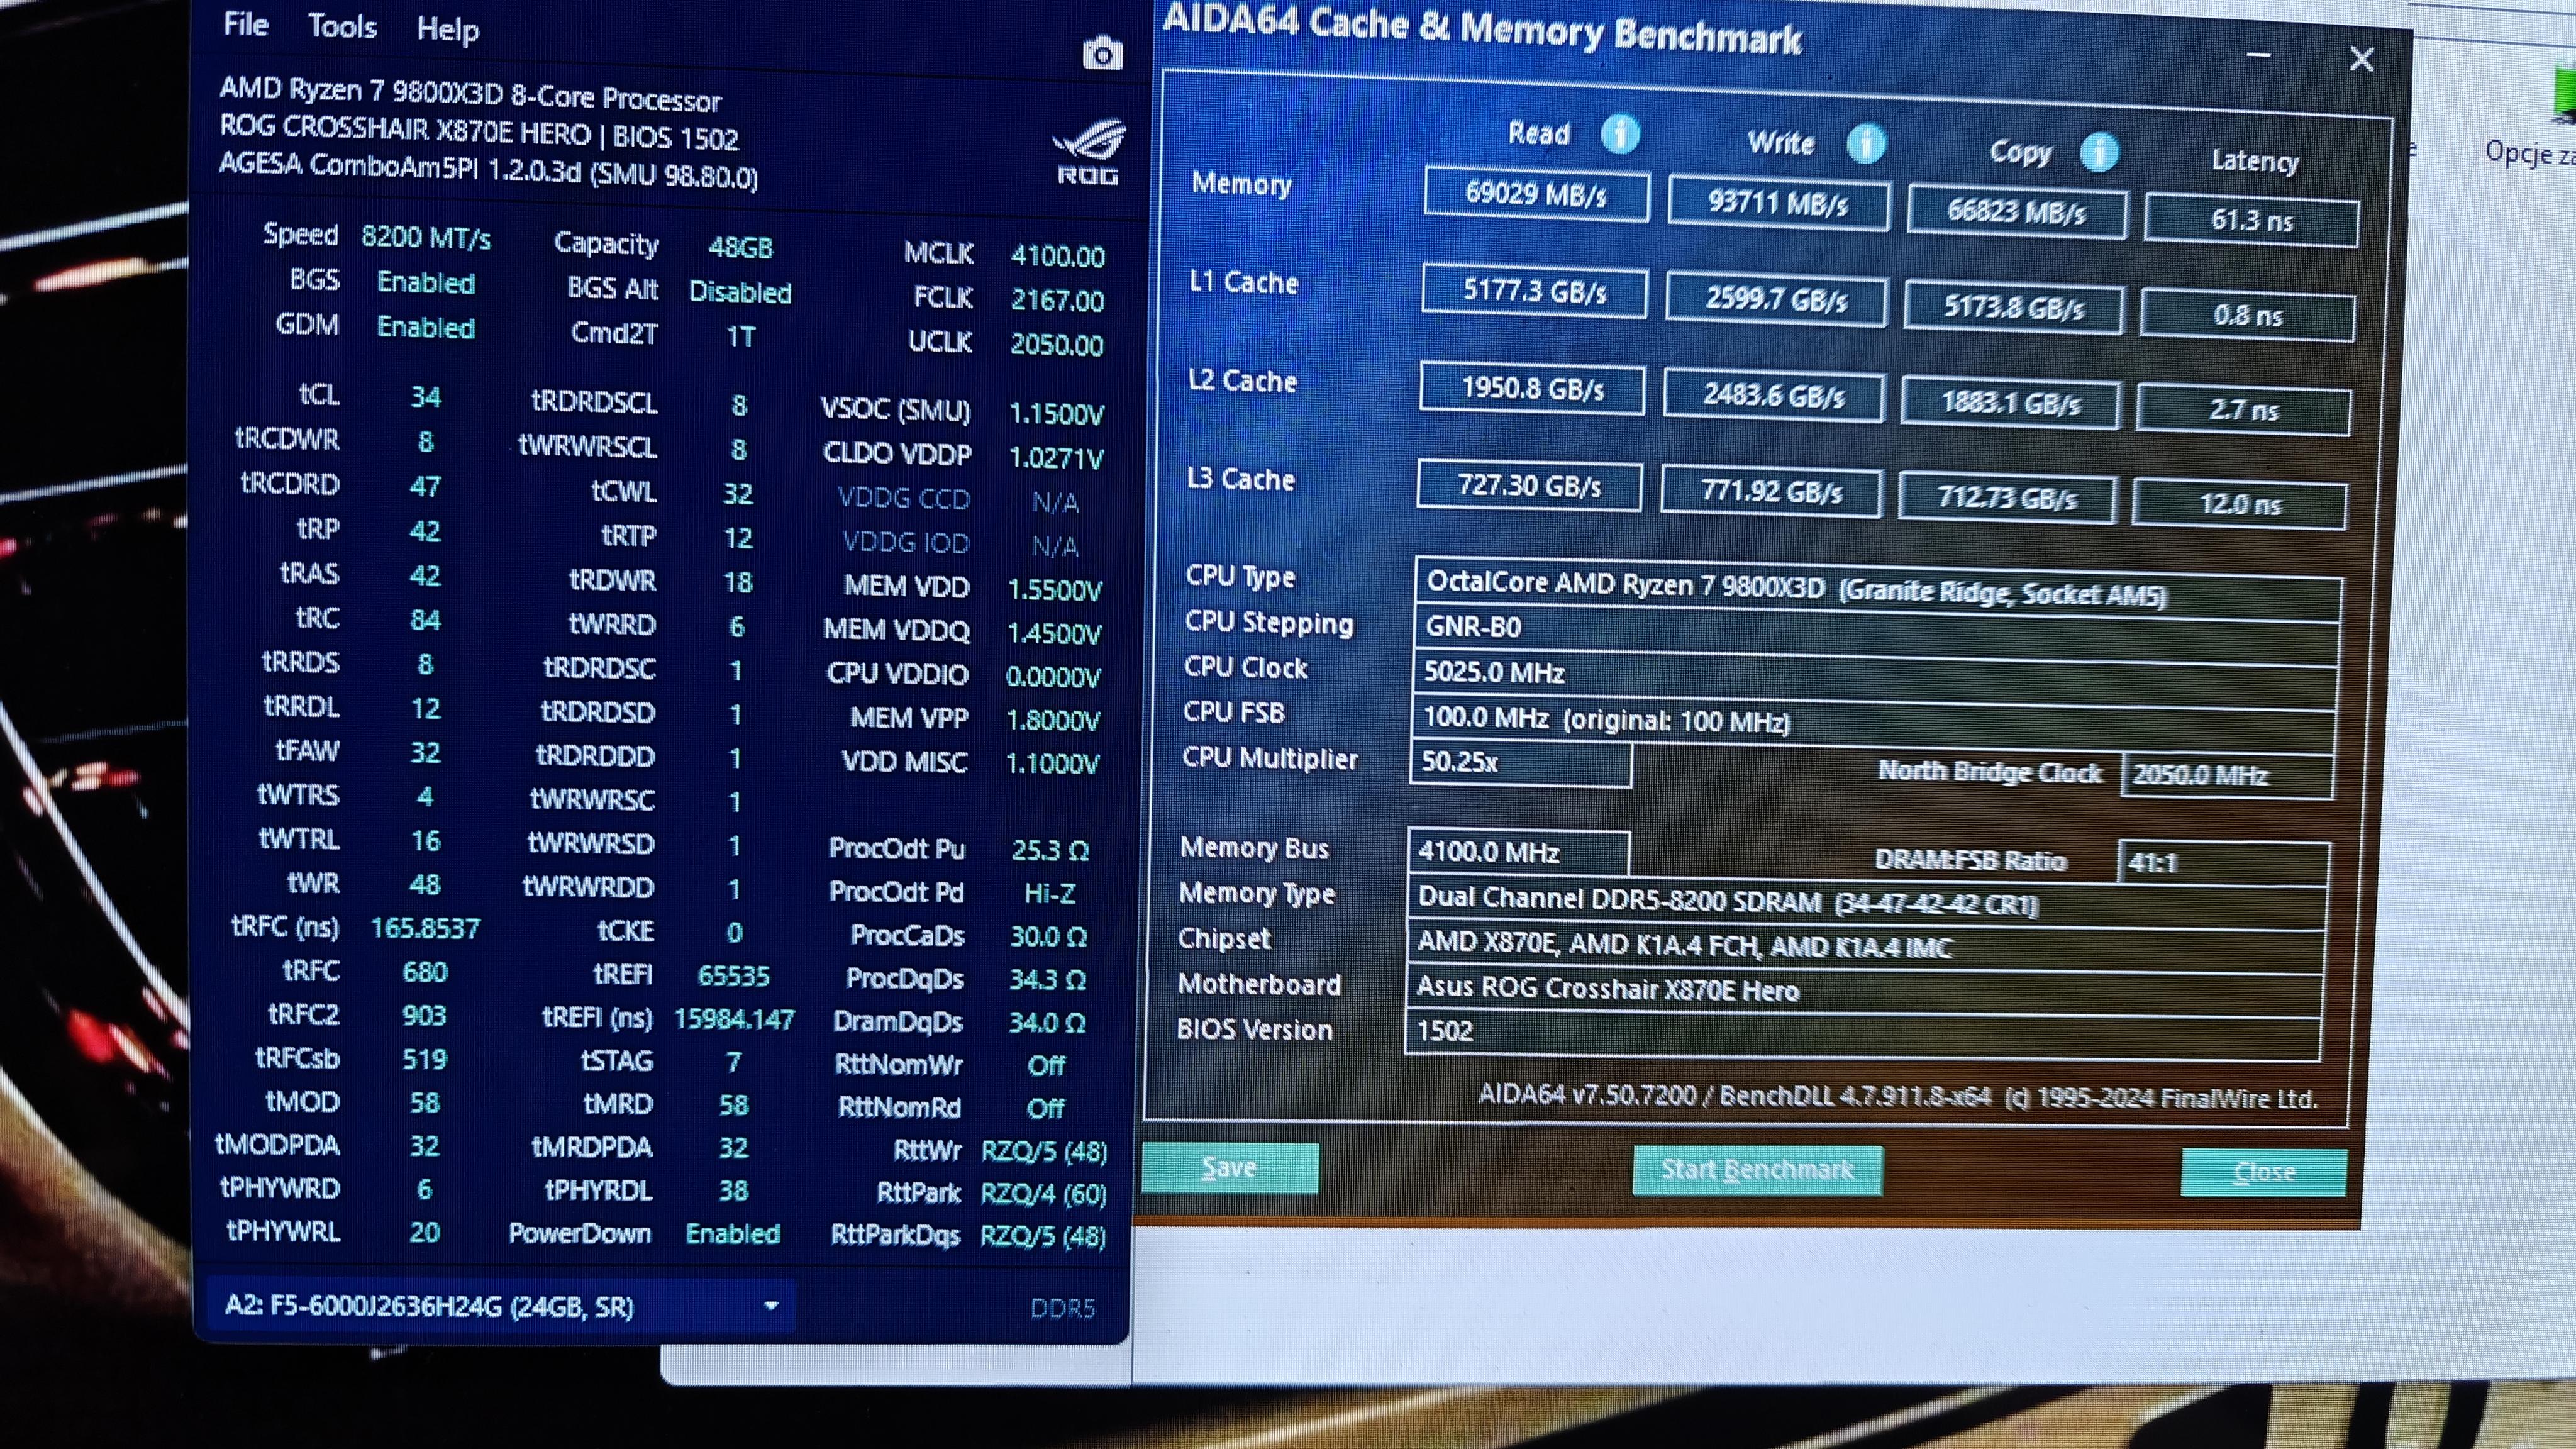Open the Tools menu
The height and width of the screenshot is (1449, 2576).
coord(342,27)
